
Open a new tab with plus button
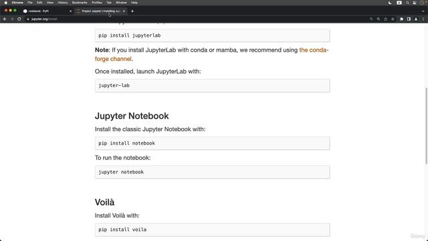click(132, 11)
